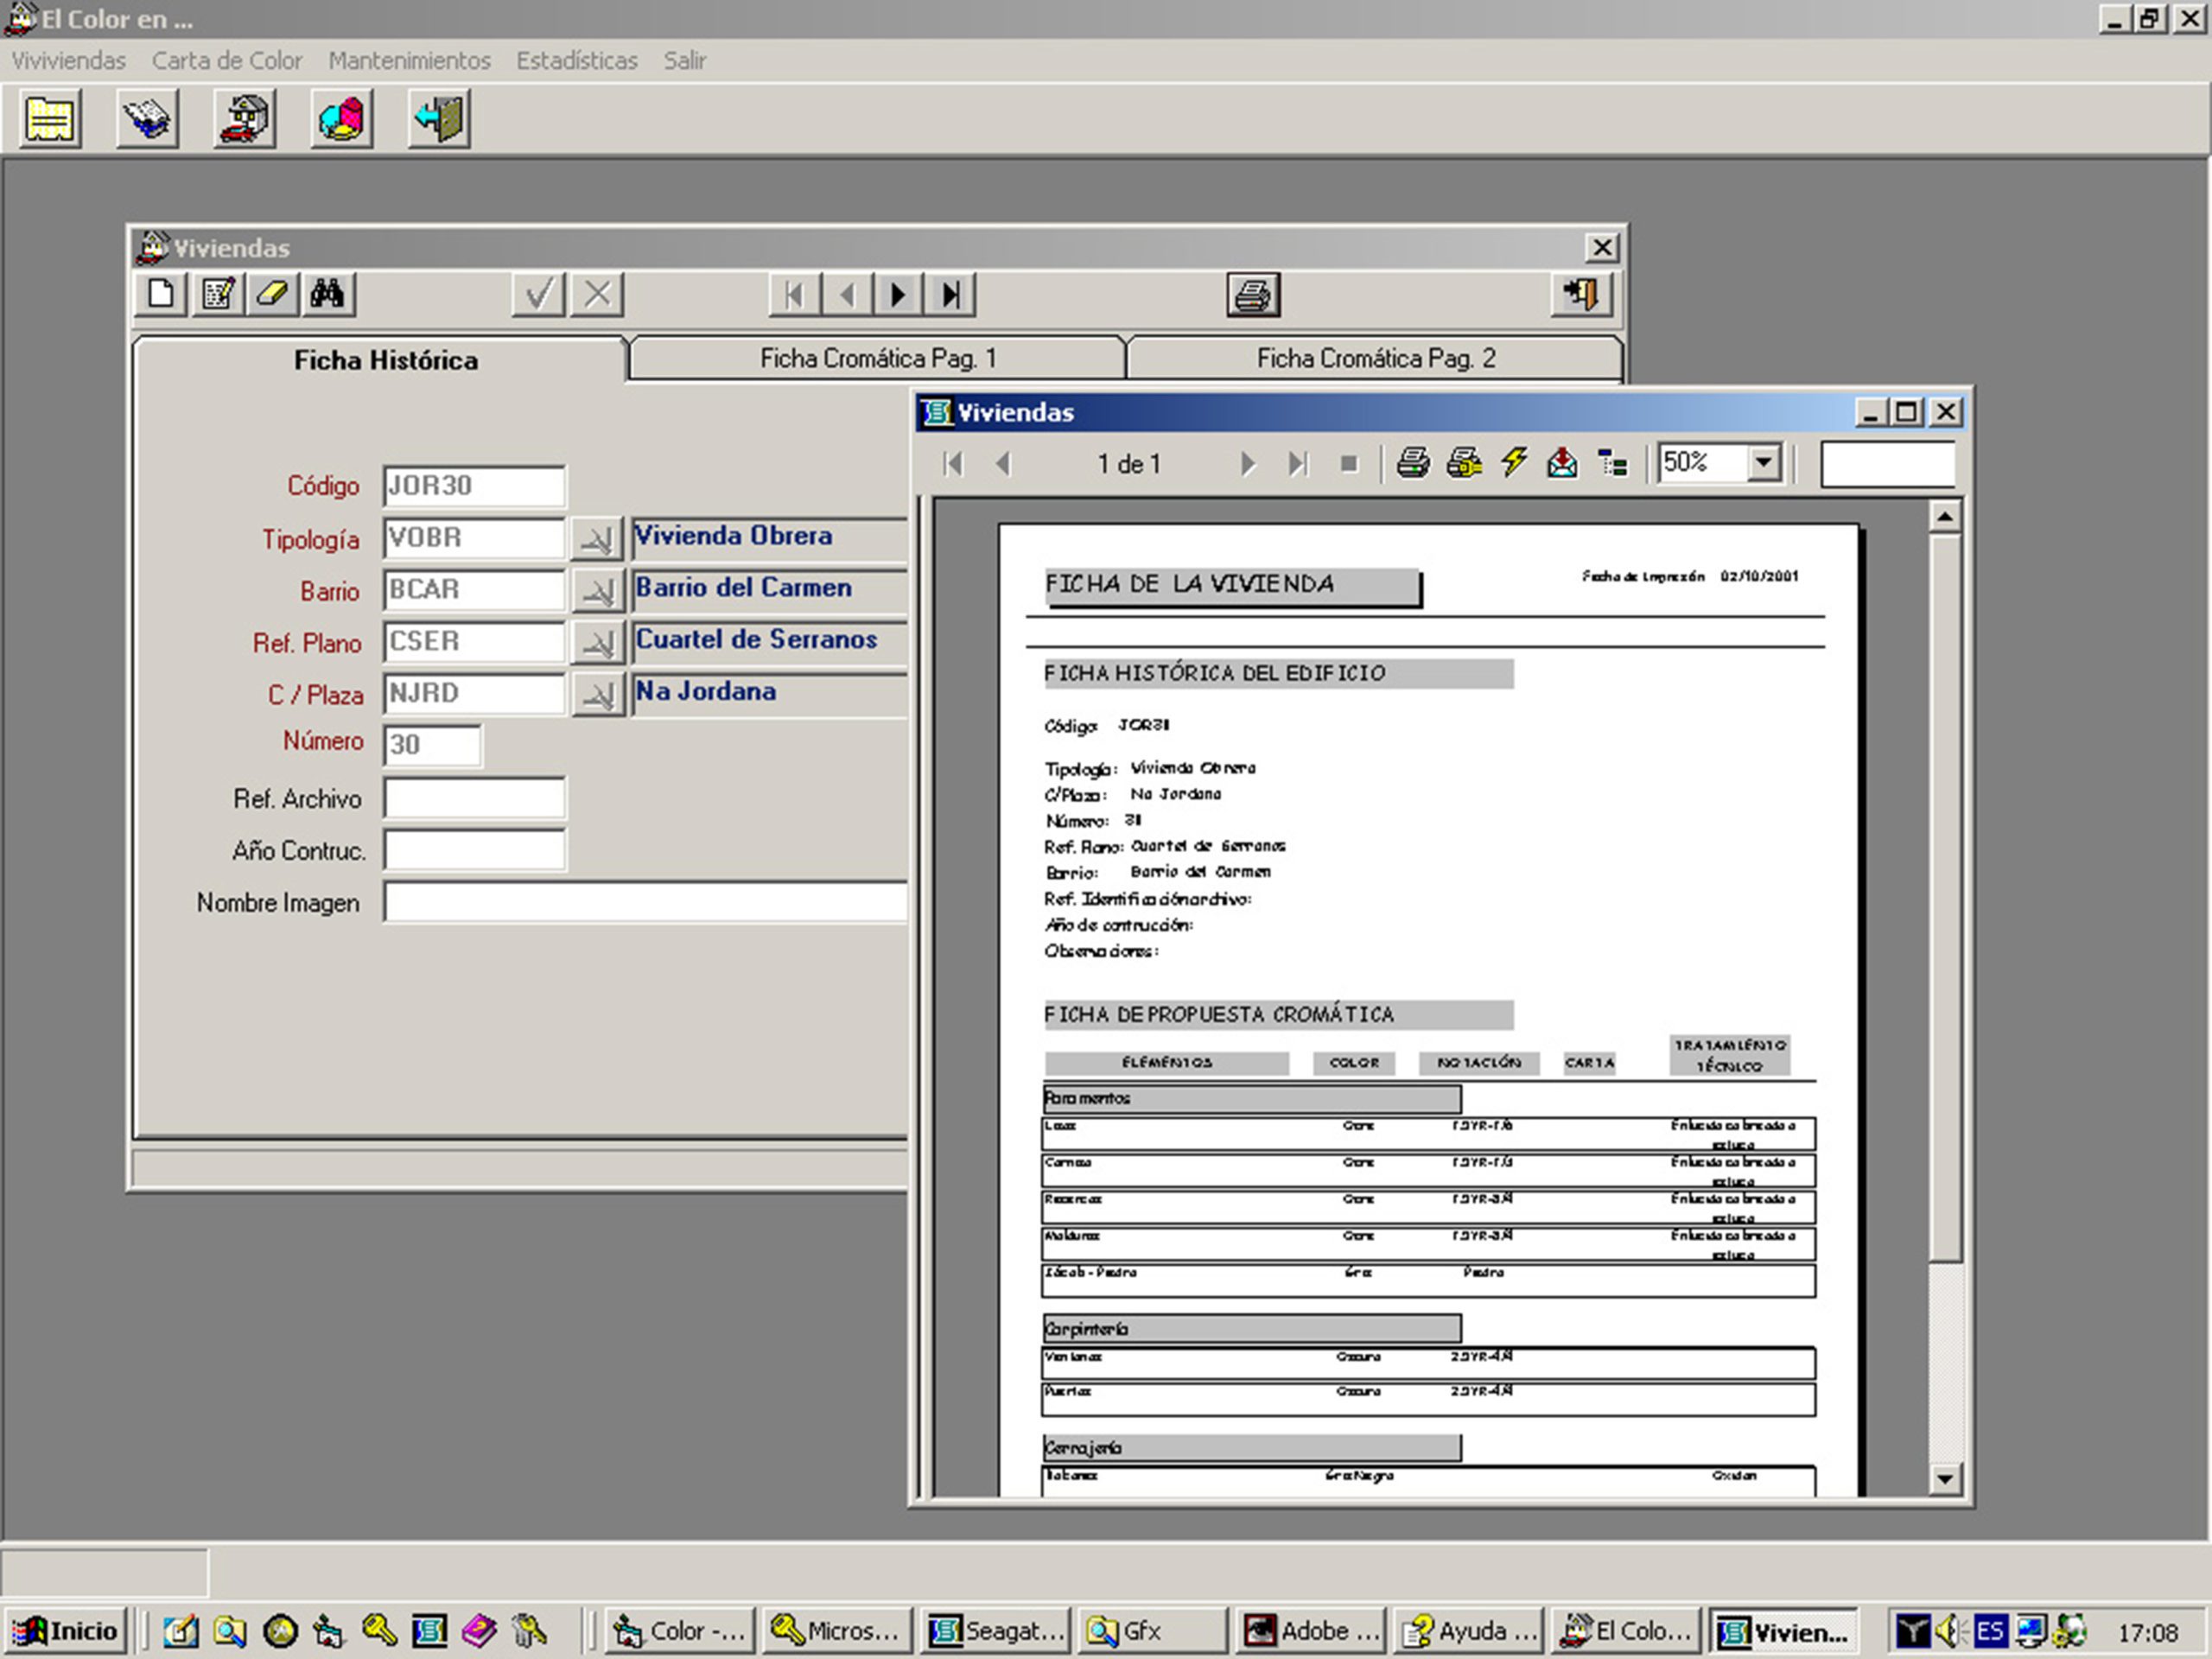Viewport: 2212px width, 1659px height.
Task: Click the new record blank page icon
Action: click(161, 295)
